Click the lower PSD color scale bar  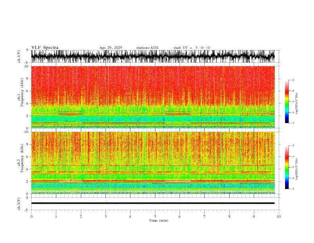(x=287, y=167)
